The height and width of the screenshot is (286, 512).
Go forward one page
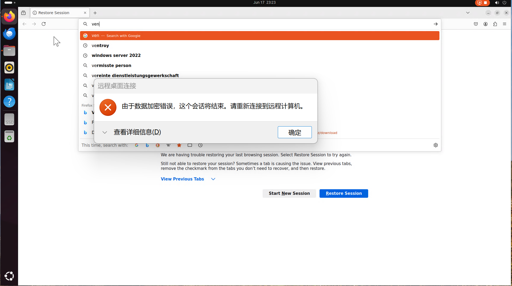click(34, 24)
